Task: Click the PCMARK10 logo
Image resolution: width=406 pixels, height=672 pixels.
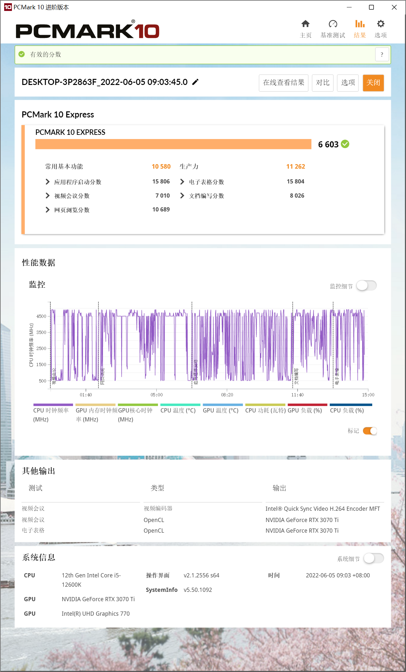Action: (88, 30)
